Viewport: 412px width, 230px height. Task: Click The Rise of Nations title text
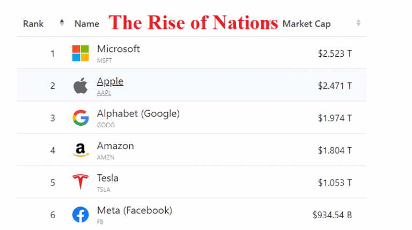pos(193,22)
